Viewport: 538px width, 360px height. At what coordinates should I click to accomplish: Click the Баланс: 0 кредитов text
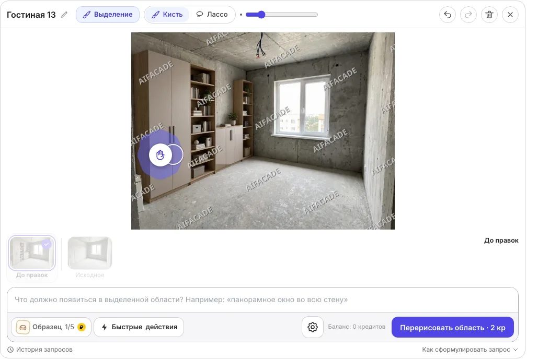357,327
